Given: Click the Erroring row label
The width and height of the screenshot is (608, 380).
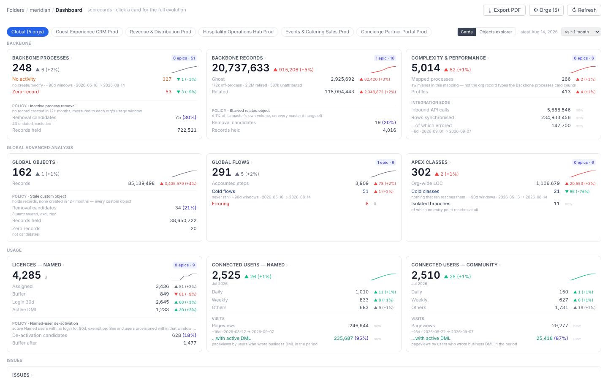Looking at the screenshot, I should pyautogui.click(x=220, y=204).
